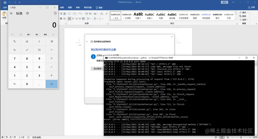Image resolution: width=258 pixels, height=139 pixels.
Task: Click the calculator M+ memory button
Action: point(29,35)
